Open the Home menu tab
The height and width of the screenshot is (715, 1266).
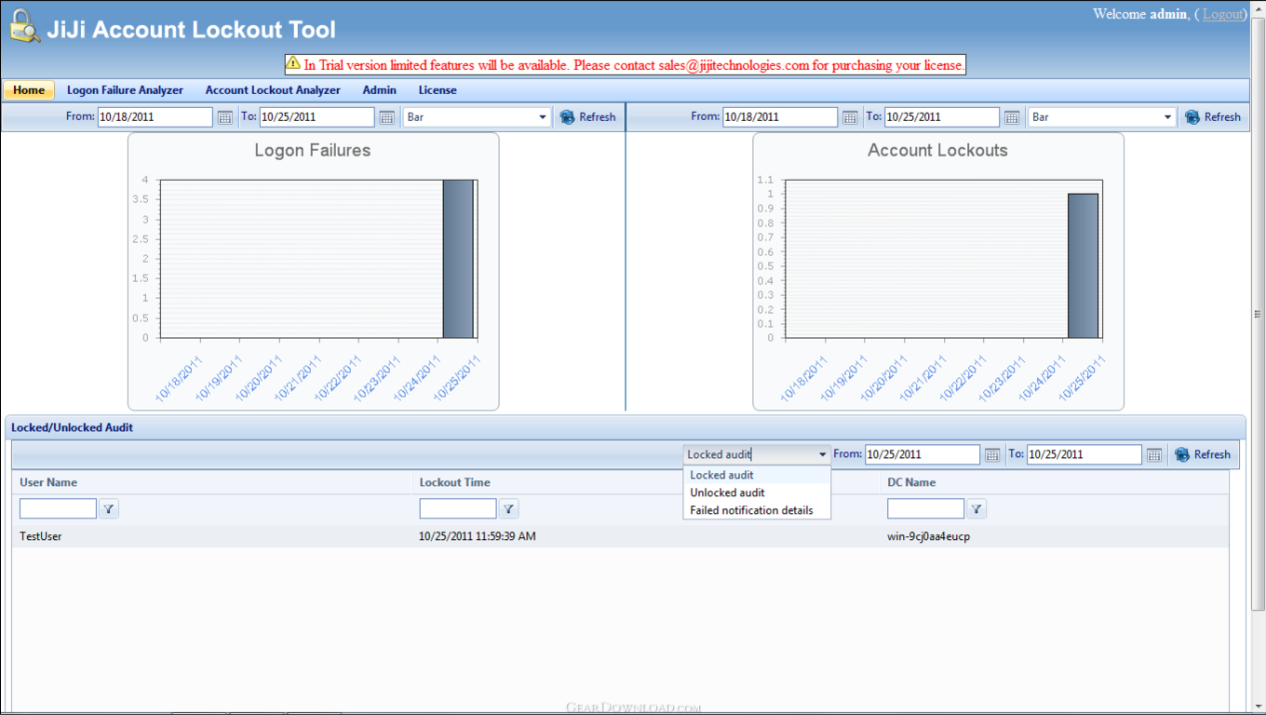[29, 90]
